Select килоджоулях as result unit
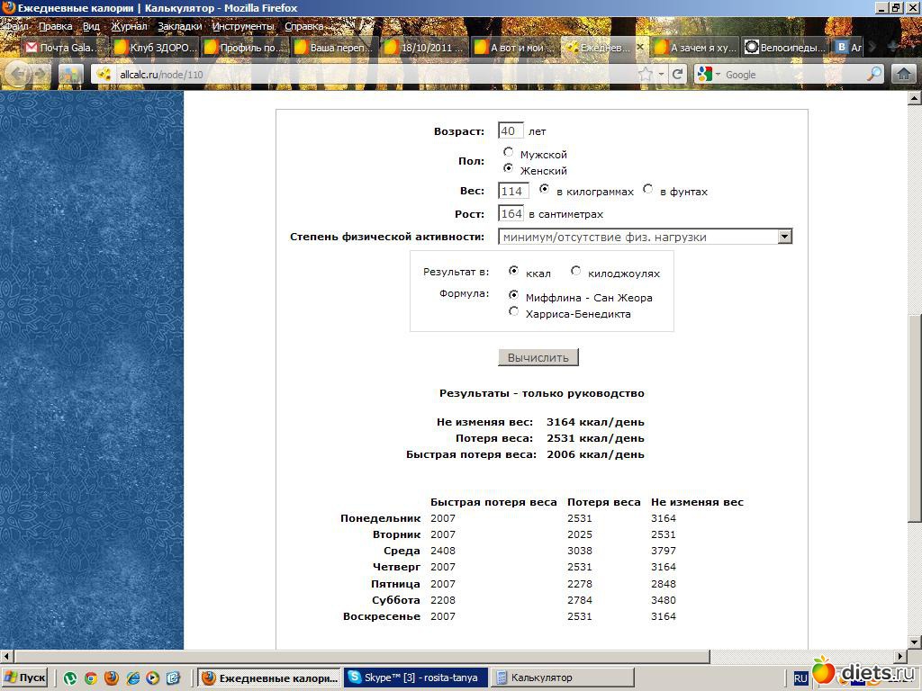 click(576, 271)
